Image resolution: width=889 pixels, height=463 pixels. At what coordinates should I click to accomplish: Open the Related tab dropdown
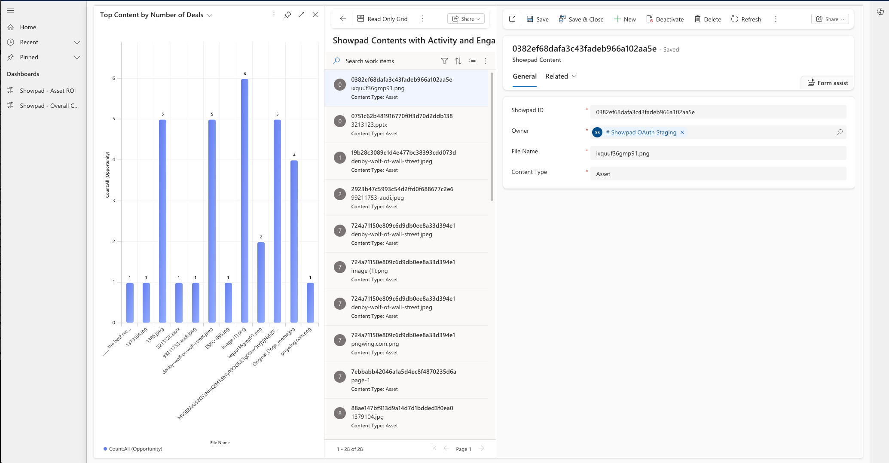tap(561, 76)
